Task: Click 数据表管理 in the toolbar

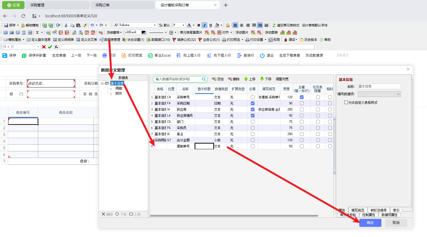Action: pos(110,40)
